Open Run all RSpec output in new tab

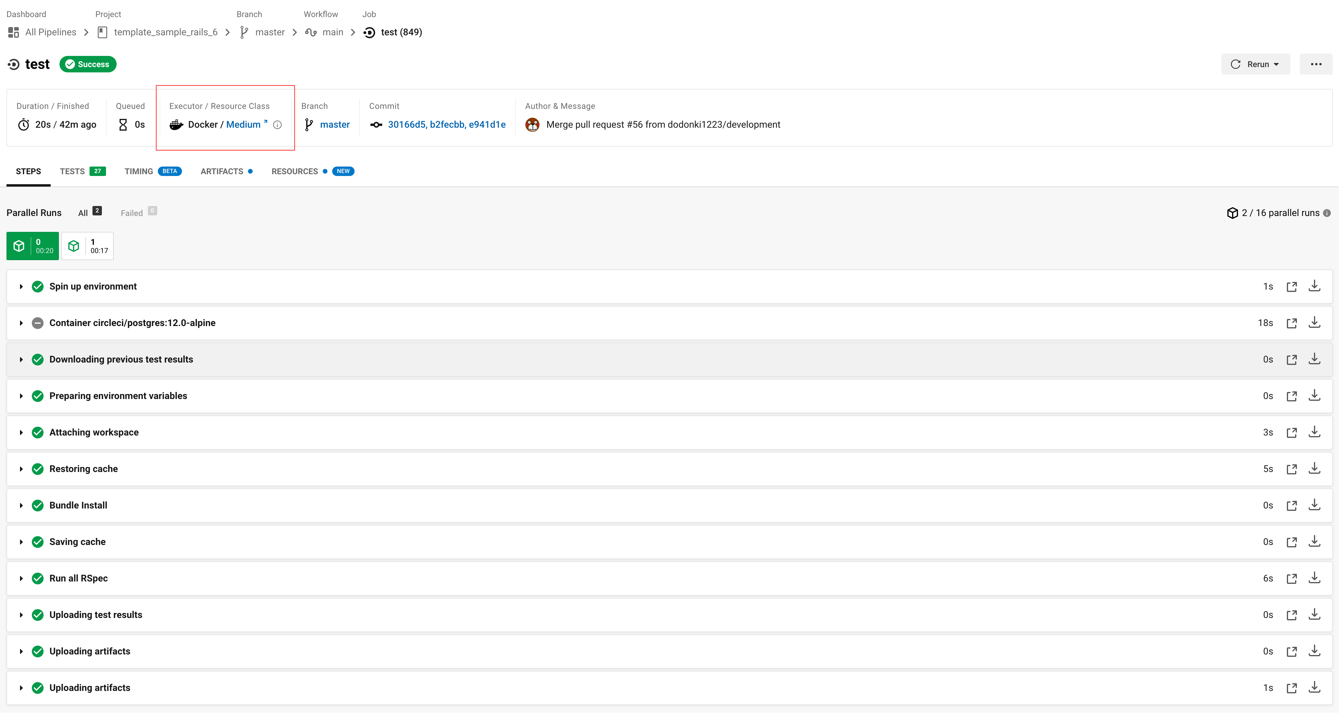1291,579
